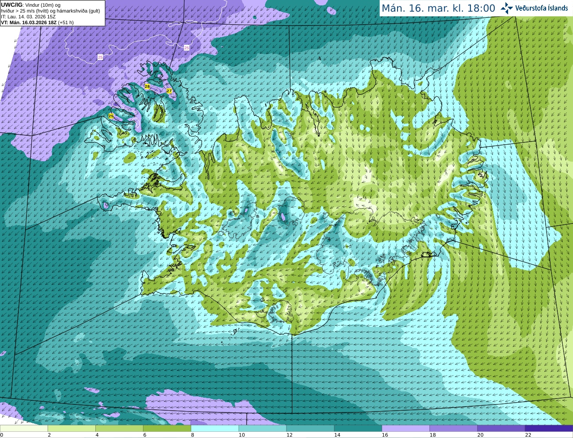Click the 'hviður > 25 m/s (hvítt)' description line

[50, 11]
